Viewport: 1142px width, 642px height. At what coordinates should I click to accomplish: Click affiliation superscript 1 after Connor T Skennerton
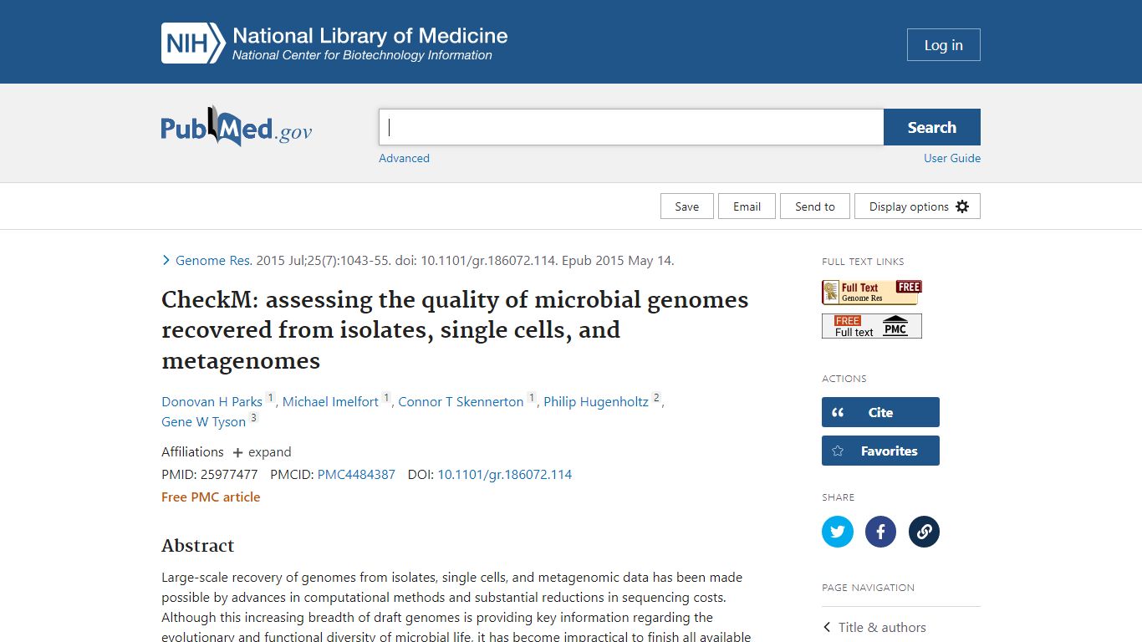pos(532,398)
